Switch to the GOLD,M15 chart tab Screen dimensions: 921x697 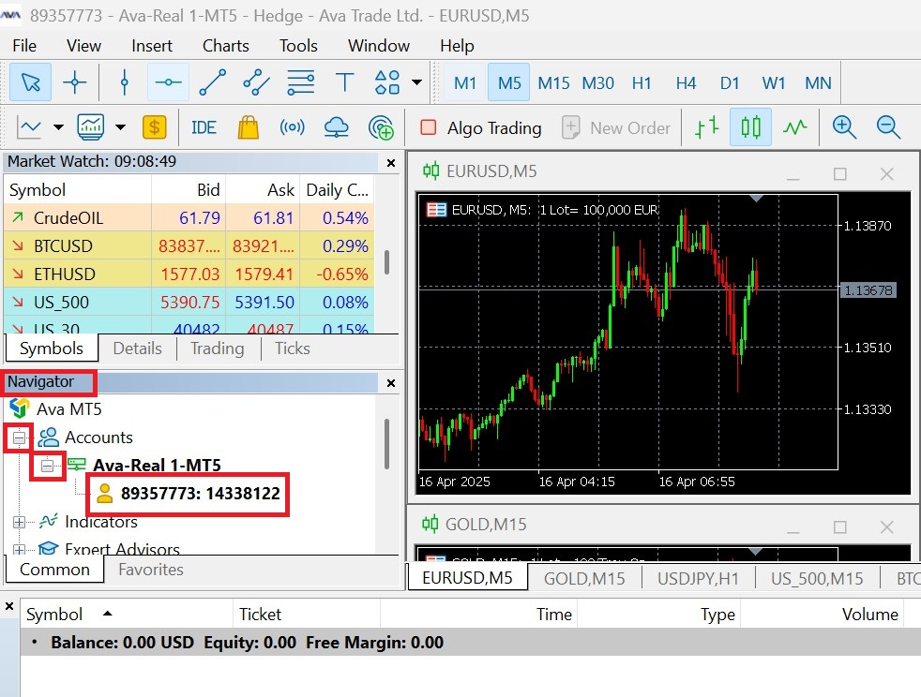click(x=585, y=578)
